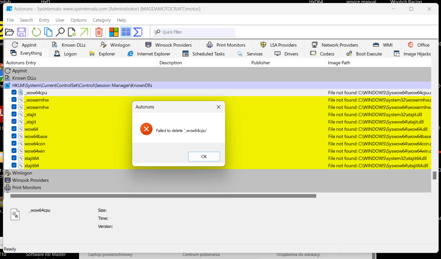Uncheck the wow64base entry checkbox
The height and width of the screenshot is (259, 441).
[x=14, y=136]
